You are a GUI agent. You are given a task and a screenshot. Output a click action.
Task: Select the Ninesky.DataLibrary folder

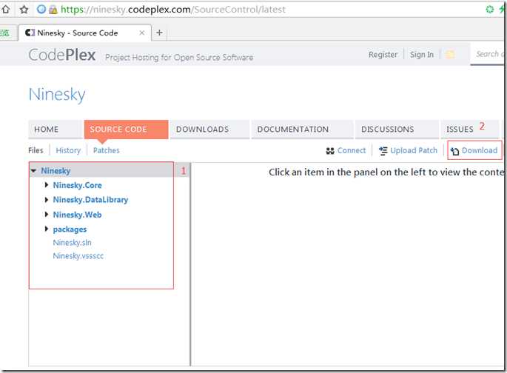pyautogui.click(x=90, y=200)
